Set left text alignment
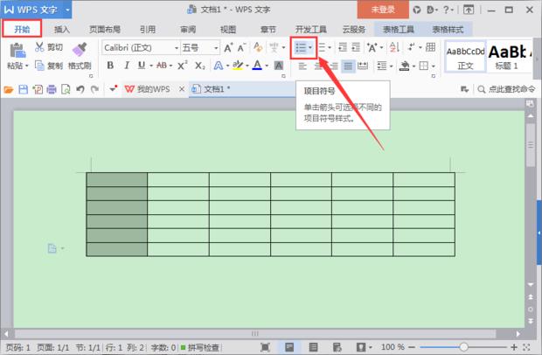The image size is (542, 355). 302,66
